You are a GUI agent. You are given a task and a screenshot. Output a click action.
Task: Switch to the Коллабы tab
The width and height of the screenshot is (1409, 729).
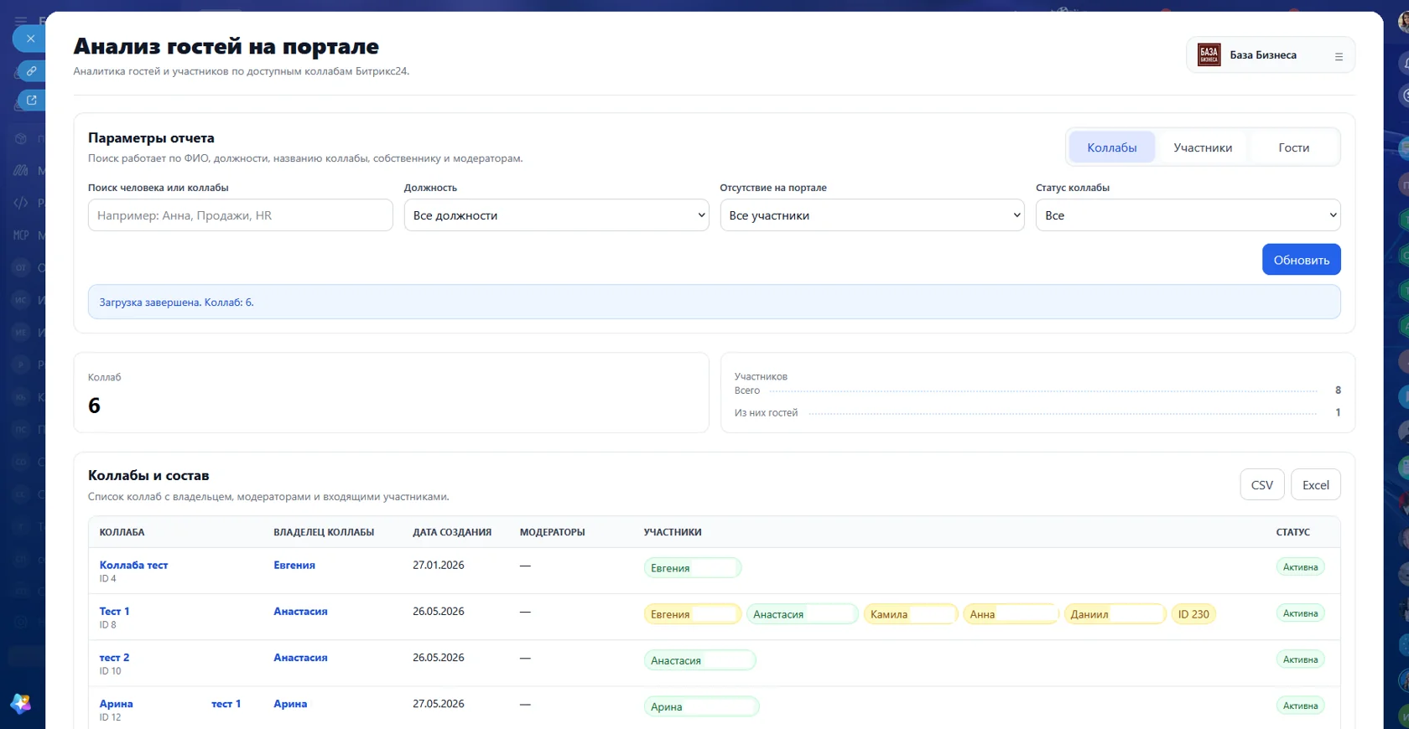[x=1112, y=147]
